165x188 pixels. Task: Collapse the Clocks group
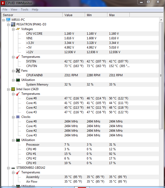(13, 117)
